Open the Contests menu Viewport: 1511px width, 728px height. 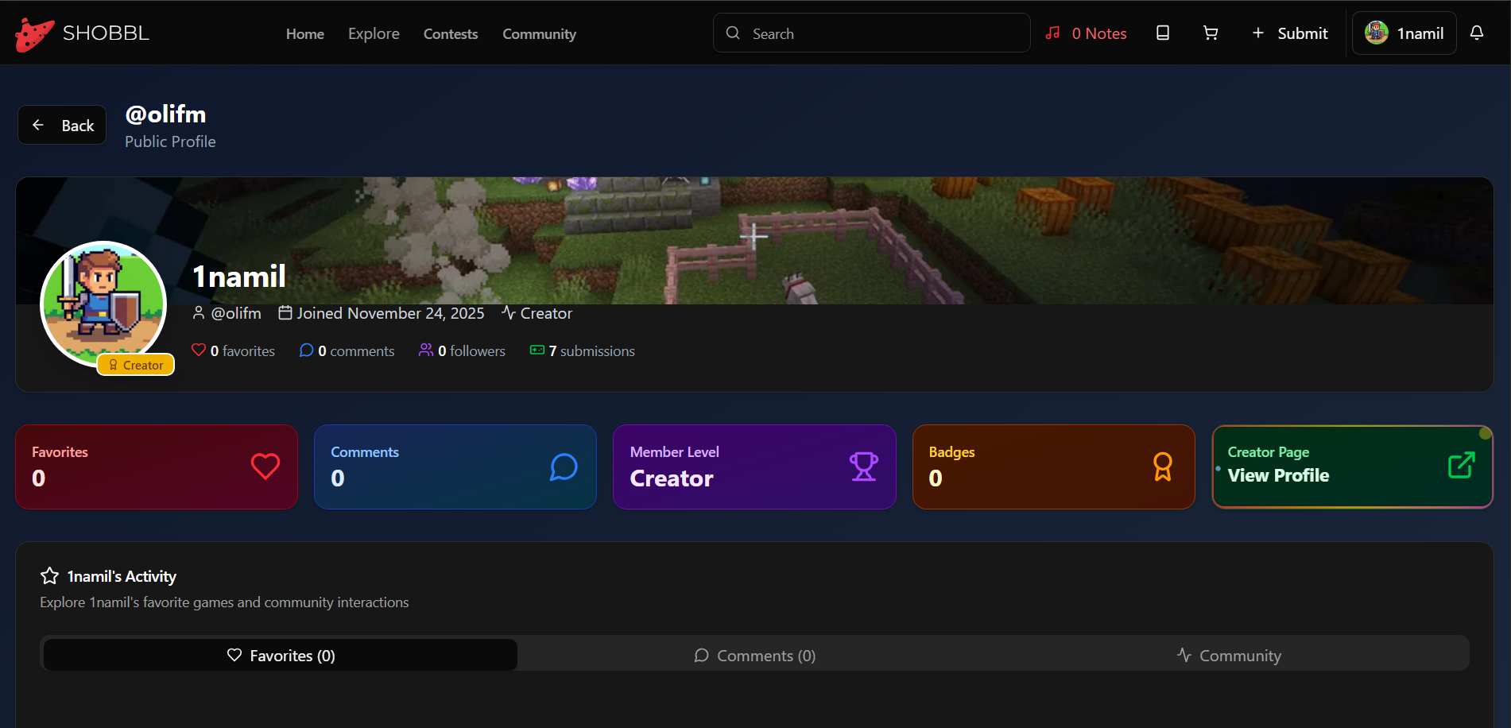point(450,33)
